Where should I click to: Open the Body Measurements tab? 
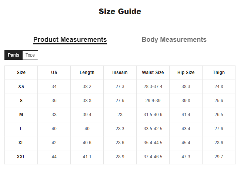[174, 40]
